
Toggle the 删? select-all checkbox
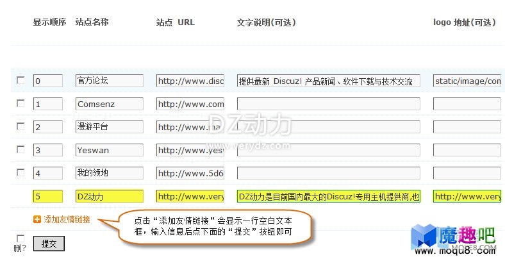point(21,238)
